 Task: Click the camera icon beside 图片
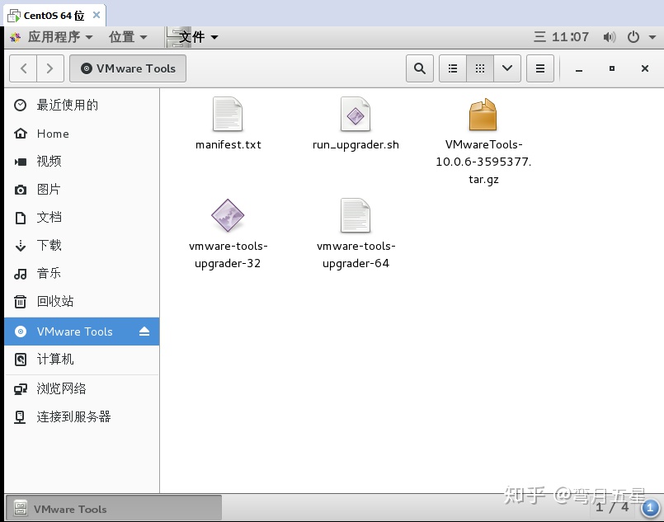21,190
